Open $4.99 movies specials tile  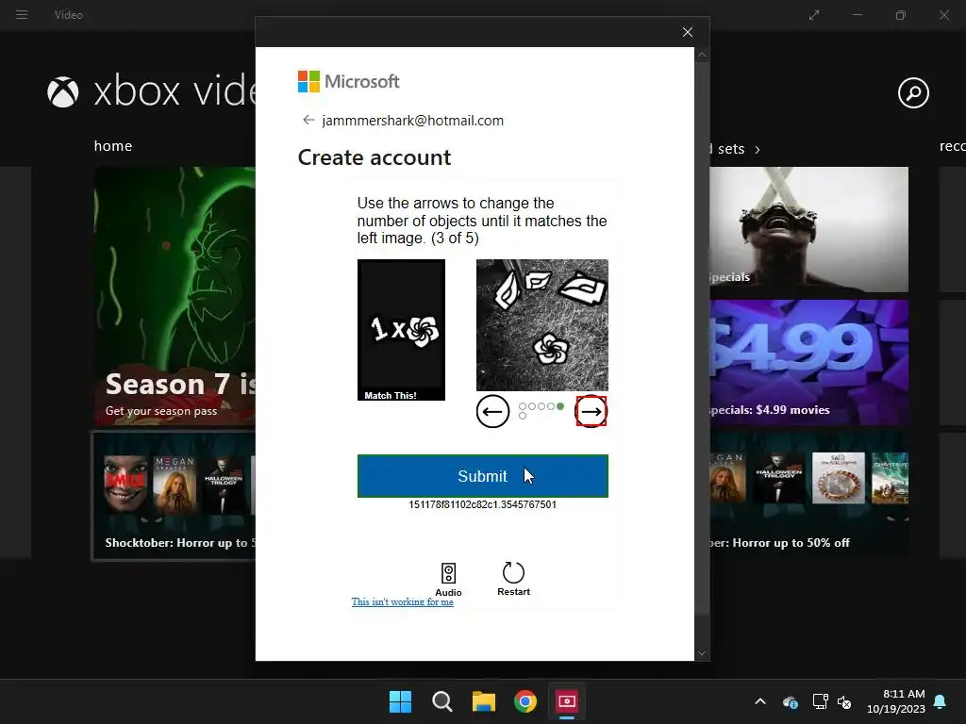(808, 362)
